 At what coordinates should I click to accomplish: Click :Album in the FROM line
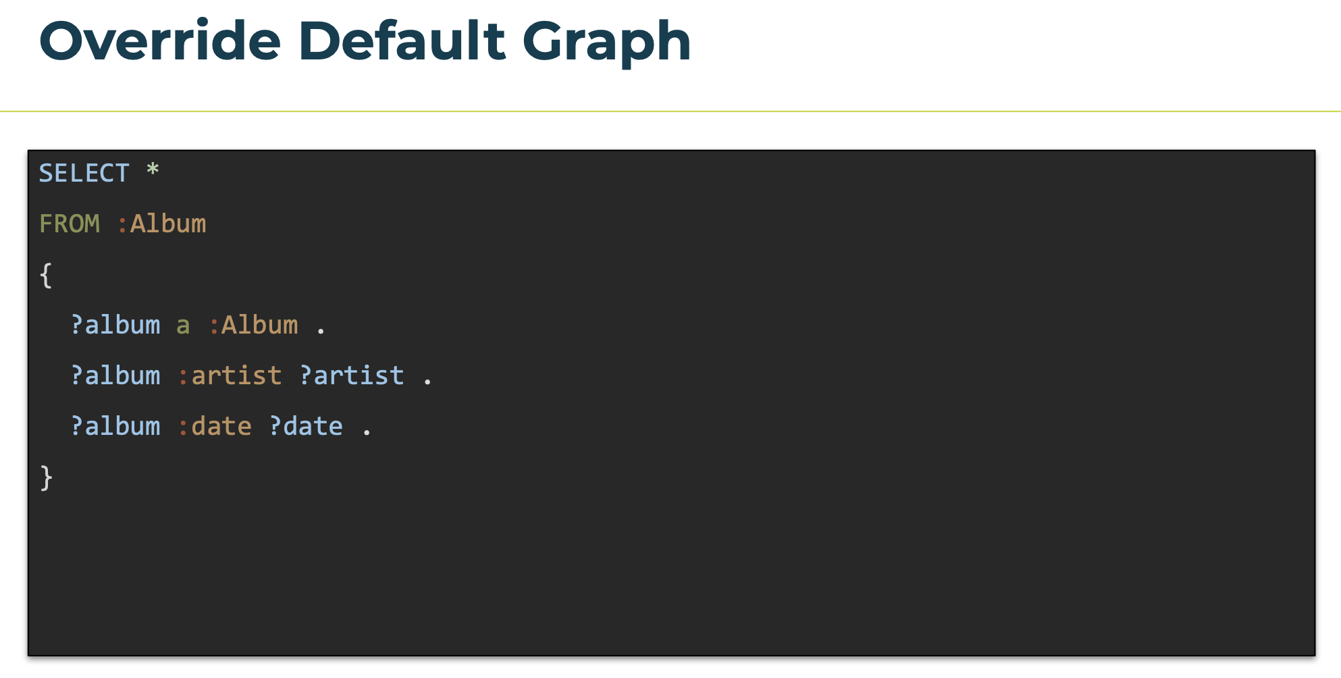coord(161,224)
